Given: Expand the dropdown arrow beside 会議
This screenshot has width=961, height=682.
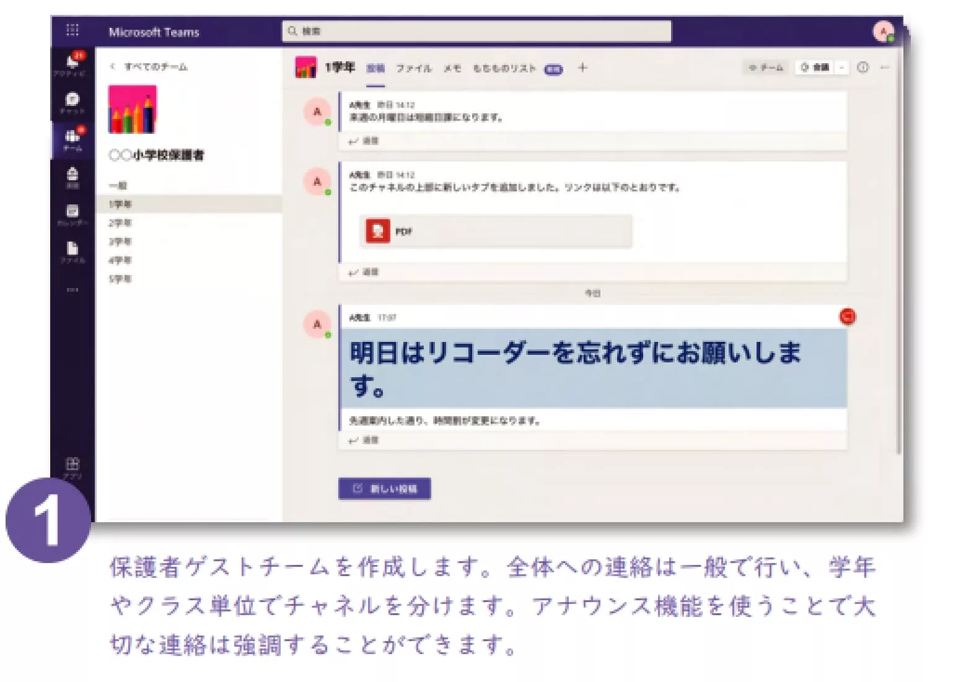Looking at the screenshot, I should coord(841,68).
